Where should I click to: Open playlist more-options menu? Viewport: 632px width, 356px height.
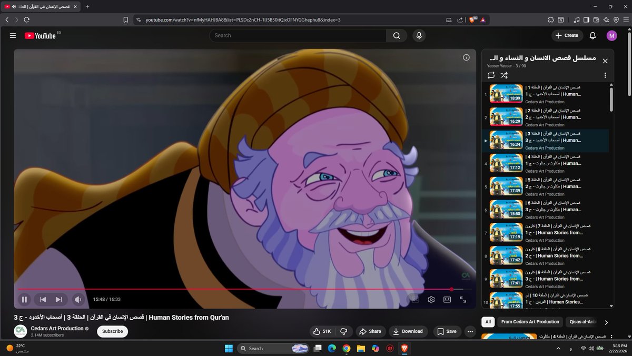[x=605, y=75]
